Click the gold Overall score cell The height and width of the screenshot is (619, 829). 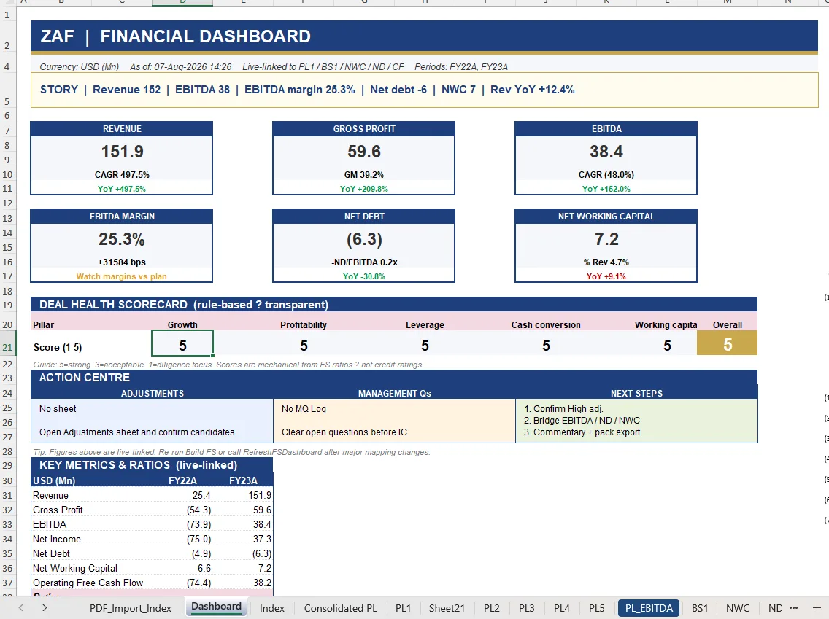tap(728, 343)
